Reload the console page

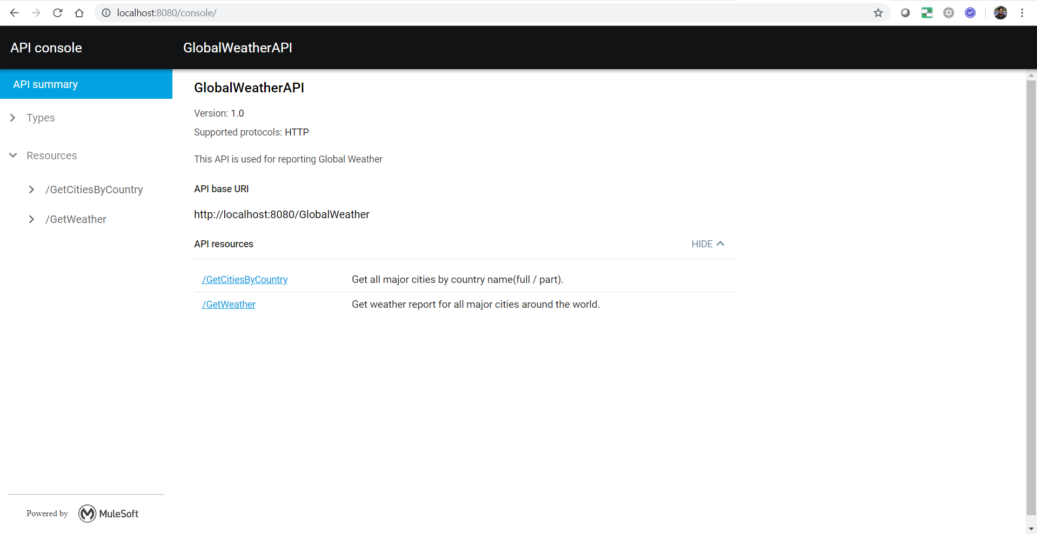coord(58,13)
